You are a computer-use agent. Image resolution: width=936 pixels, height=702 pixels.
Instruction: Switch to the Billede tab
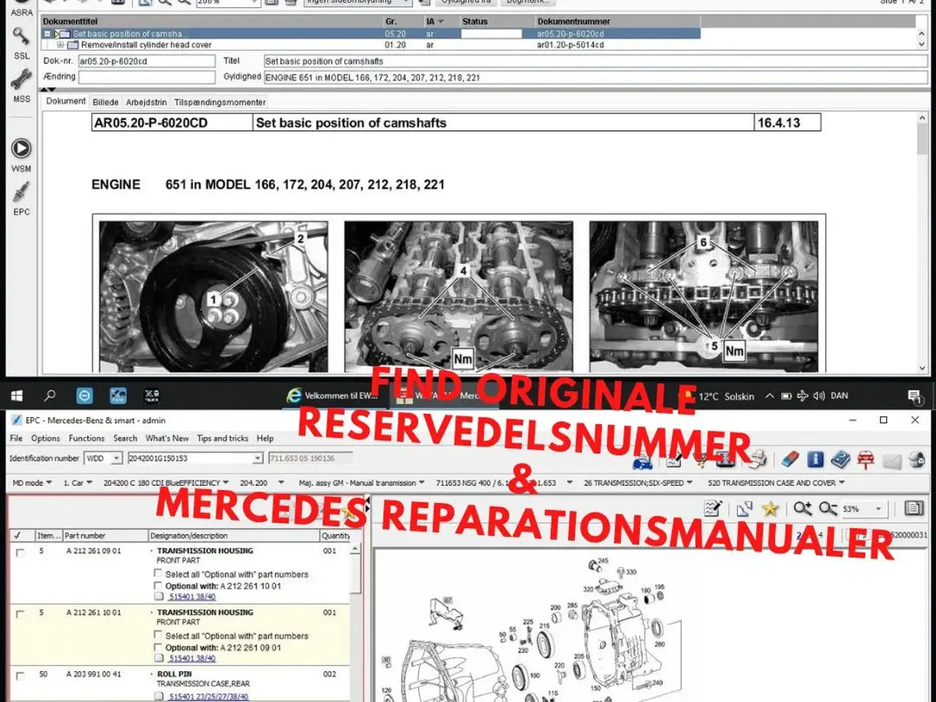(105, 102)
